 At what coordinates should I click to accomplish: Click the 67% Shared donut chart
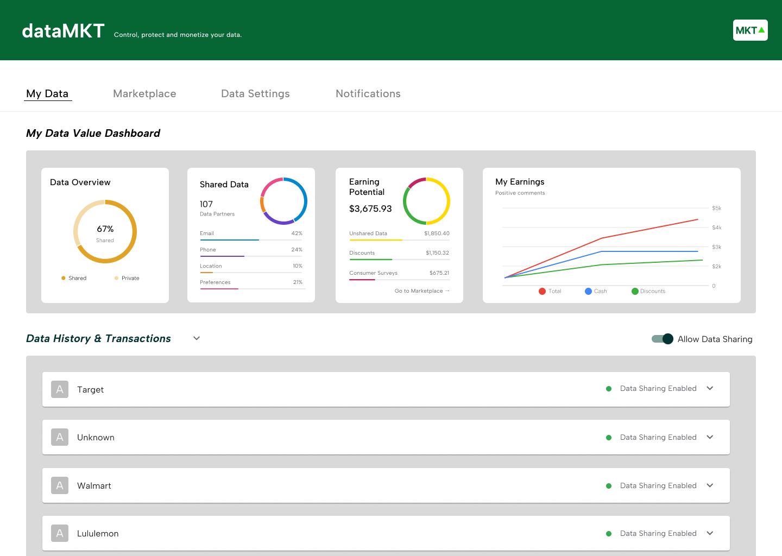(x=105, y=232)
